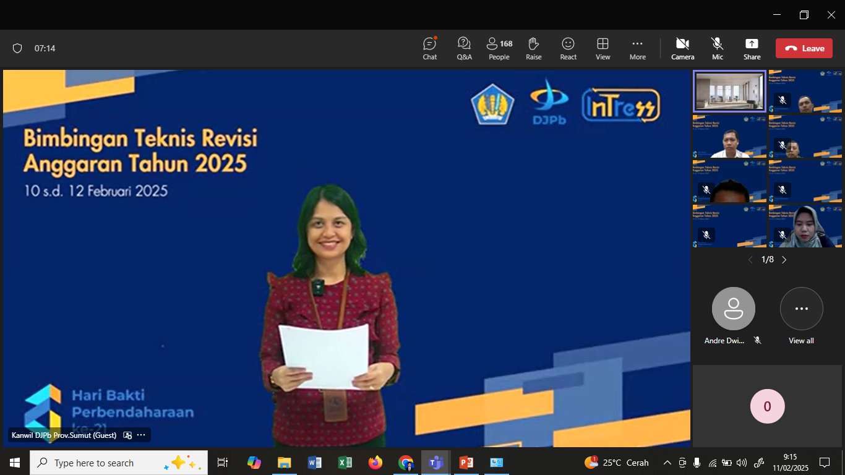The image size is (845, 475).
Task: Select Andre Dwi participant avatar
Action: (733, 309)
